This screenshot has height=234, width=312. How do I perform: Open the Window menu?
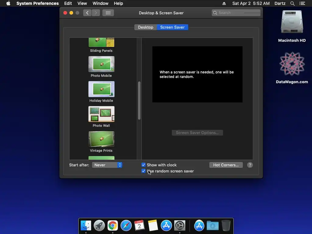click(x=101, y=3)
